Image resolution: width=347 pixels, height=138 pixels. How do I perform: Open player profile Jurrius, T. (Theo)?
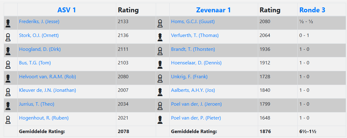click(x=37, y=104)
